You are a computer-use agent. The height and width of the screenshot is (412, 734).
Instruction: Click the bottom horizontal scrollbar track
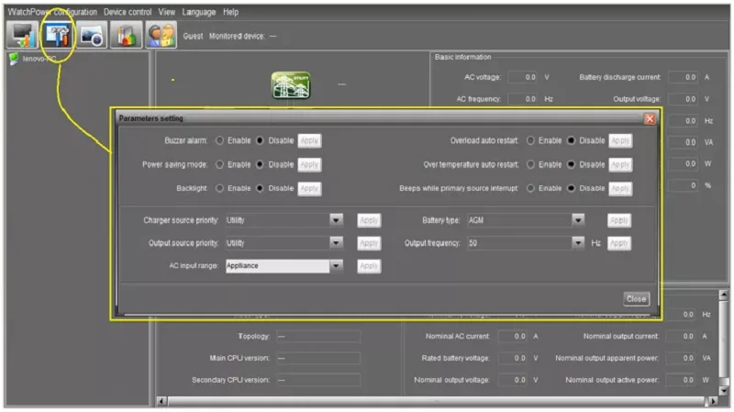pos(431,401)
